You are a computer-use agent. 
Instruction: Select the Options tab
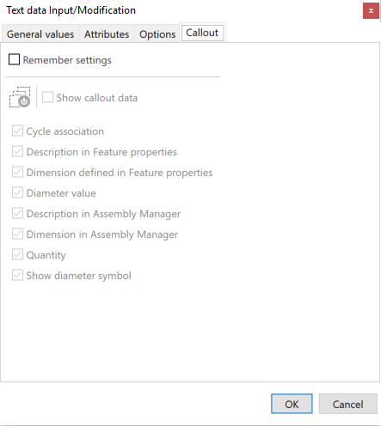click(157, 34)
